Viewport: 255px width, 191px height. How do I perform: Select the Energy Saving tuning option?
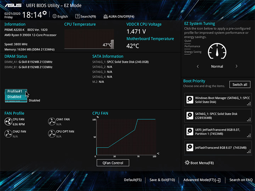193,52
